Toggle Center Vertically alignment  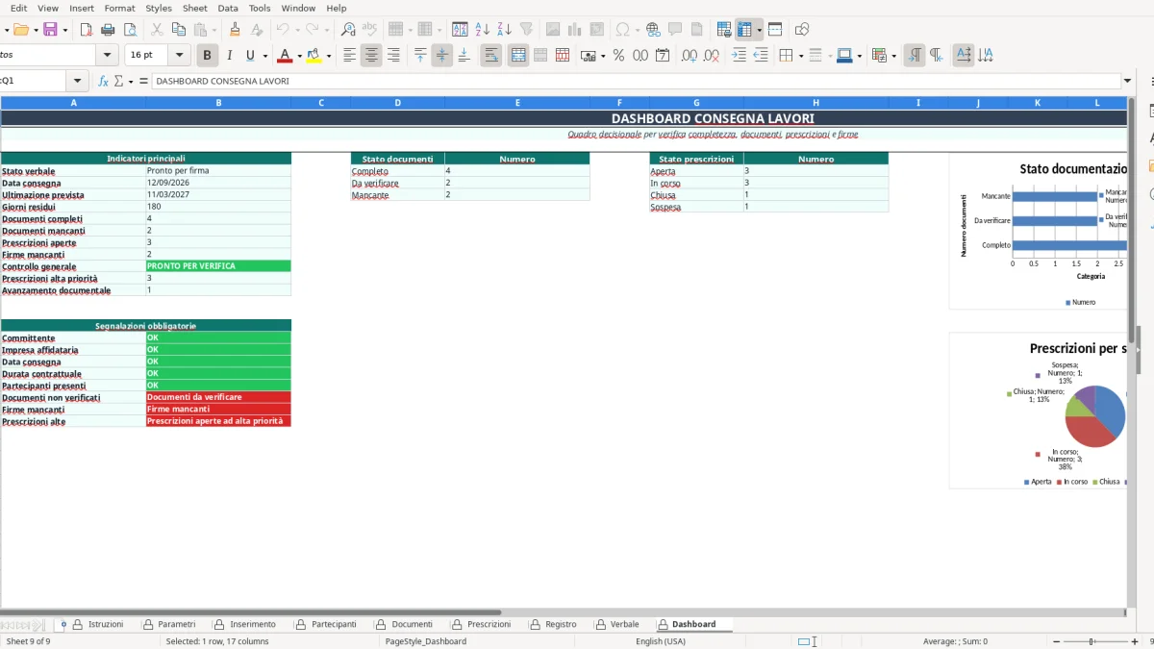[x=441, y=56]
